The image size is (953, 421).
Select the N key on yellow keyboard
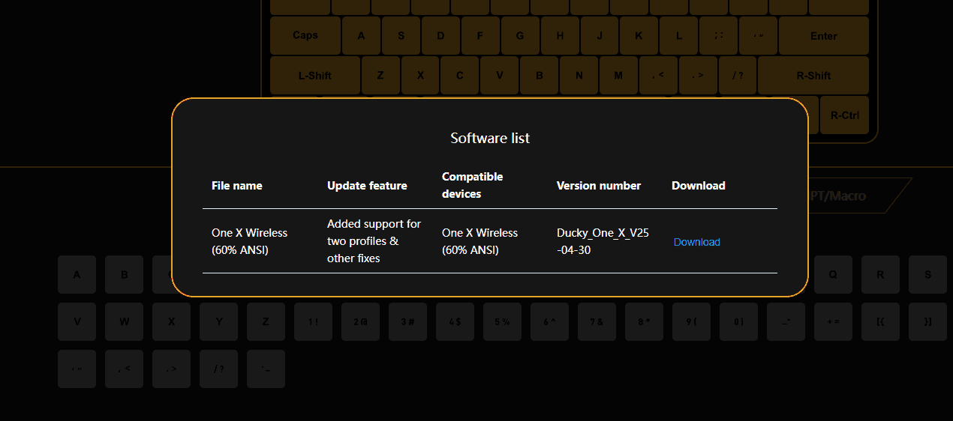tap(579, 75)
